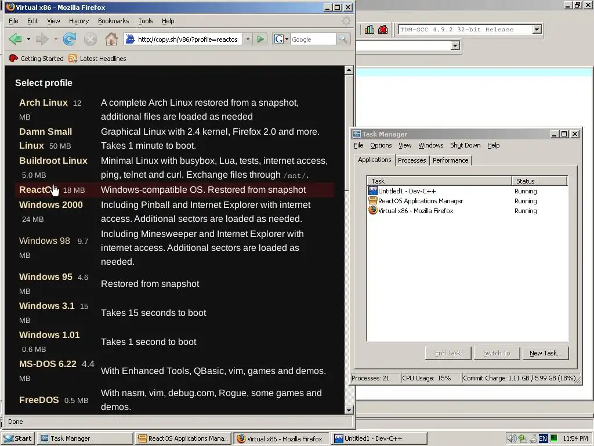Click safely remove hardware tray icon

coord(523,438)
